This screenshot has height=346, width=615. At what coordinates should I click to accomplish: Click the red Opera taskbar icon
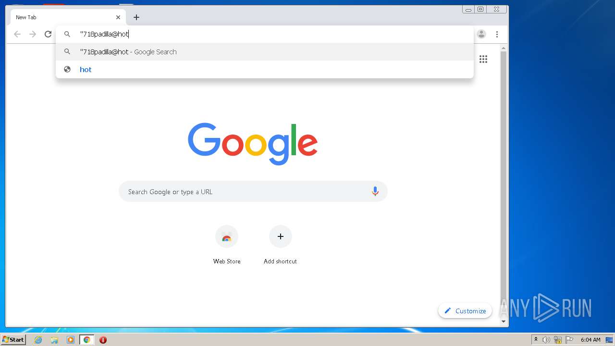coord(103,340)
